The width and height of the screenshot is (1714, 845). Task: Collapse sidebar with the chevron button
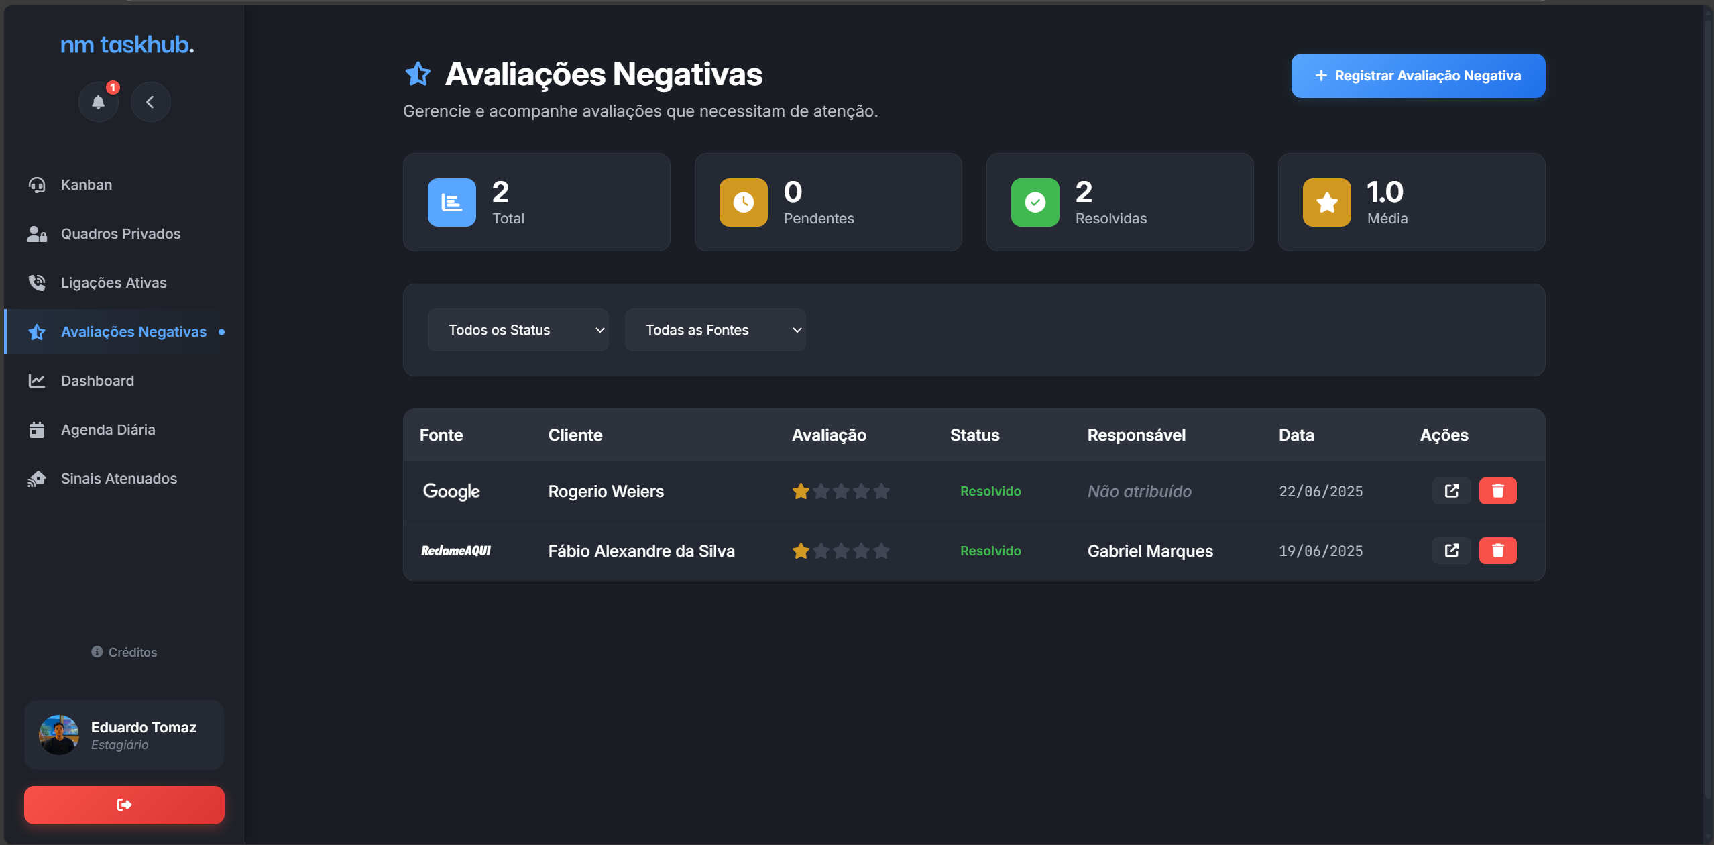point(150,102)
